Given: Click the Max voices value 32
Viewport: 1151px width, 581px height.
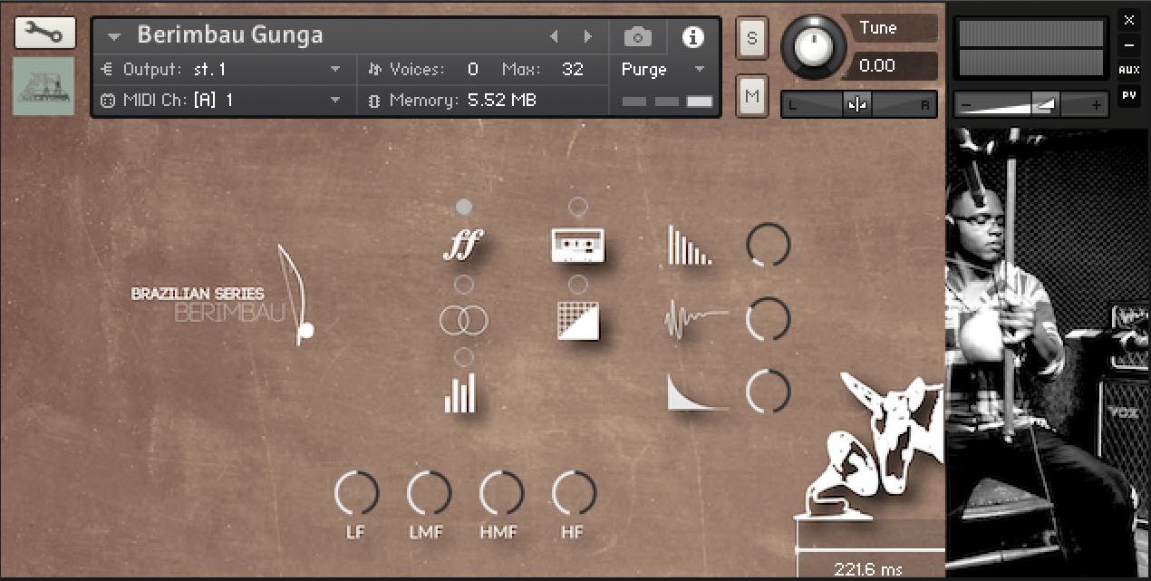Looking at the screenshot, I should coord(572,70).
